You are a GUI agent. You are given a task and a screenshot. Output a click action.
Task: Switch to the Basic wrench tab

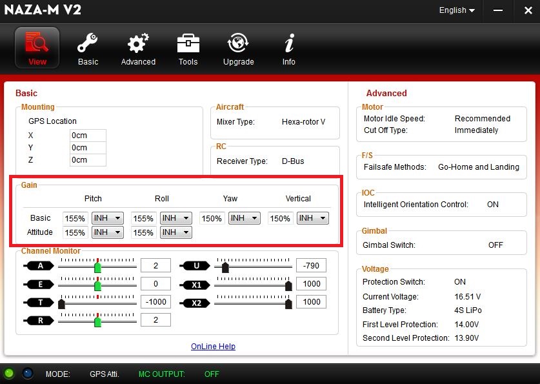(x=88, y=48)
